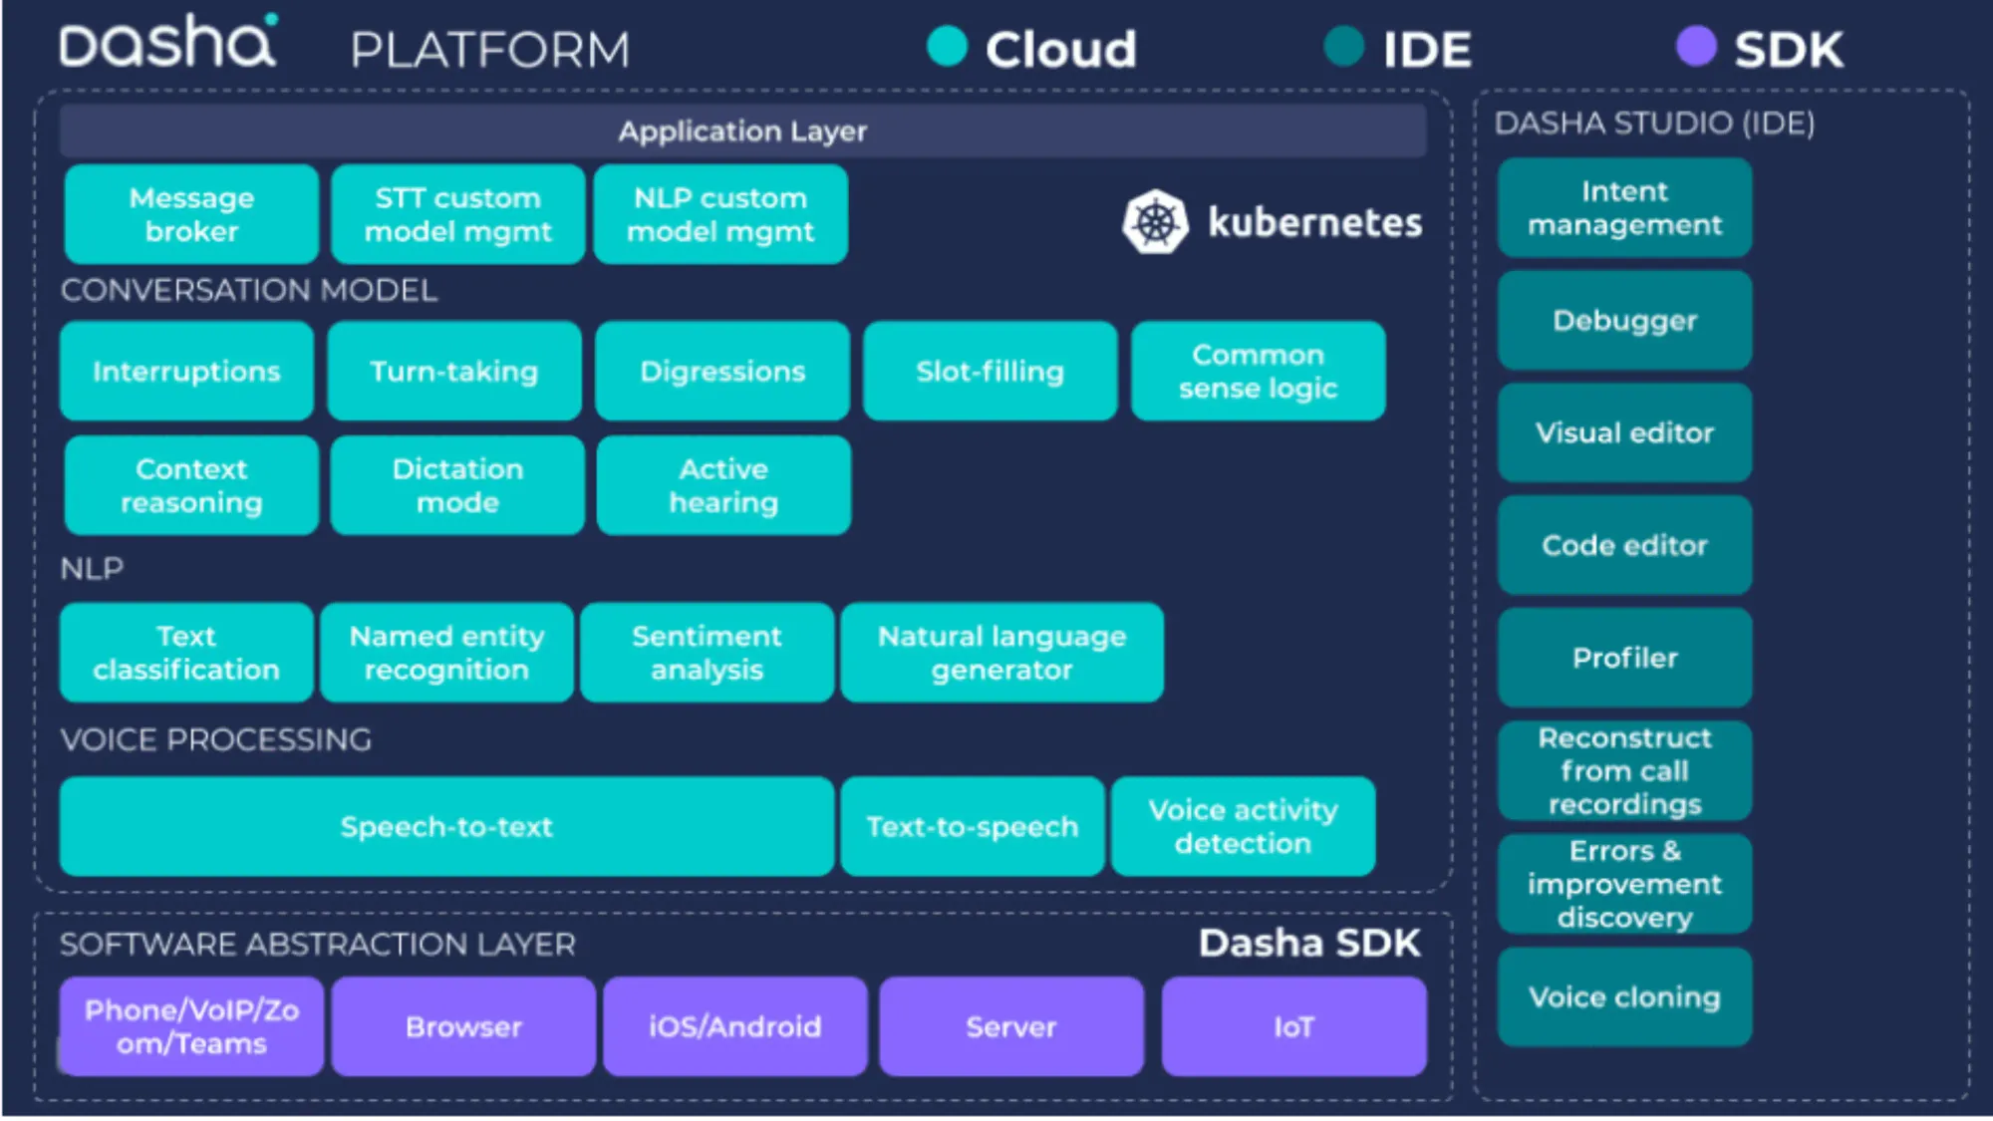Click the Dasha logo
This screenshot has width=1993, height=1121.
[x=167, y=44]
